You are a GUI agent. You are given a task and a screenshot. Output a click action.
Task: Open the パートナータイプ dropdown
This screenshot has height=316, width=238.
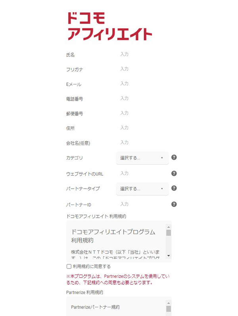[142, 189]
